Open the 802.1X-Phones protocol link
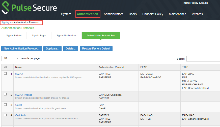220x127 pixels. (24, 95)
